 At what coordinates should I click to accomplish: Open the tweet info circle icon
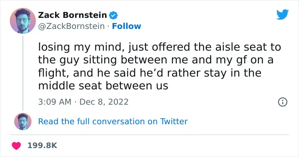click(283, 102)
